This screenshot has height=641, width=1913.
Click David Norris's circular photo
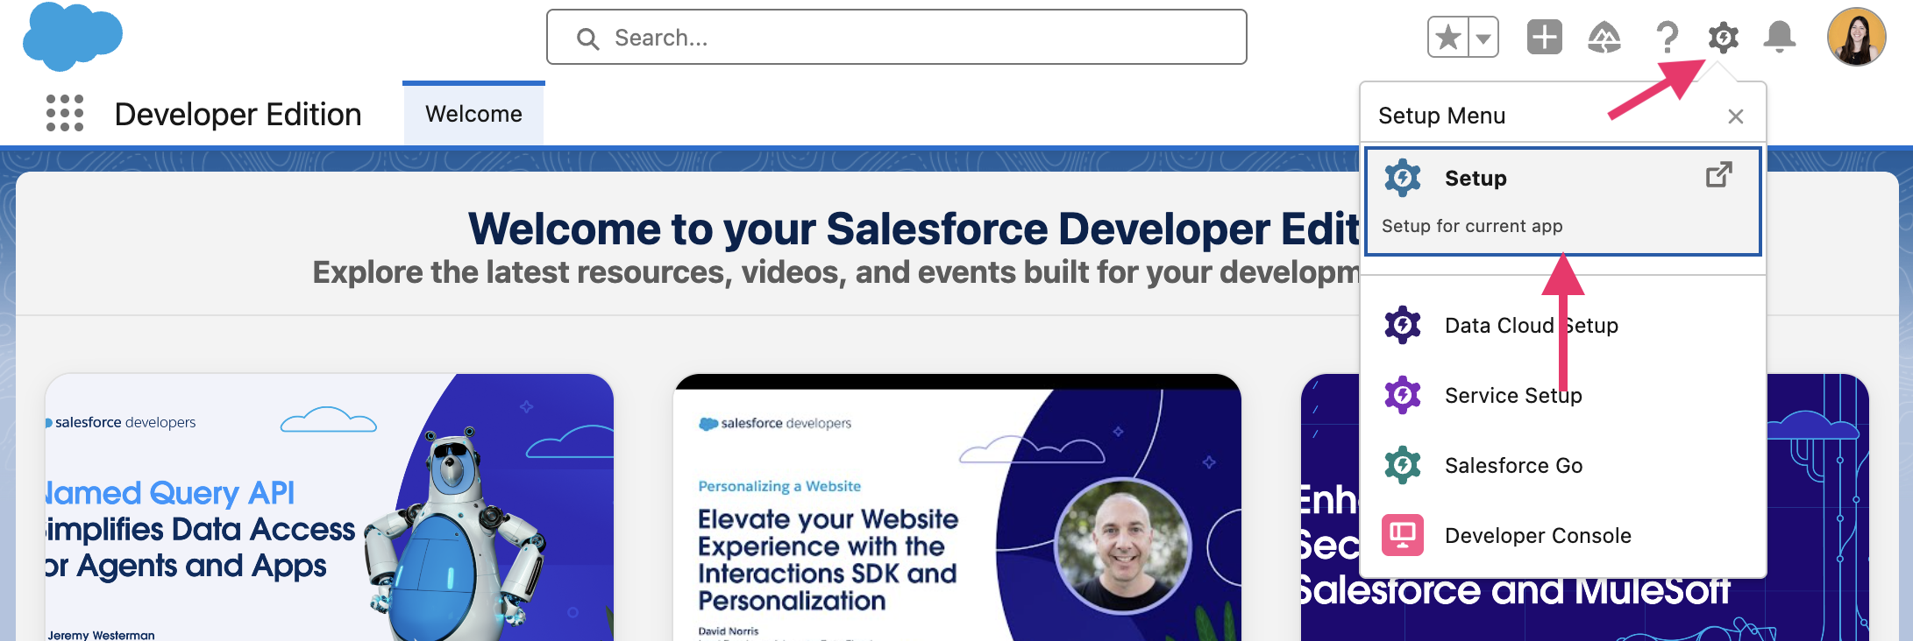pos(1123,546)
